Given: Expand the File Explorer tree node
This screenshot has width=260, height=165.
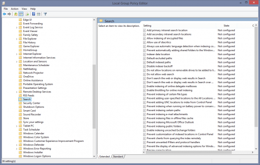Looking at the screenshot, I should (x=17, y=39).
